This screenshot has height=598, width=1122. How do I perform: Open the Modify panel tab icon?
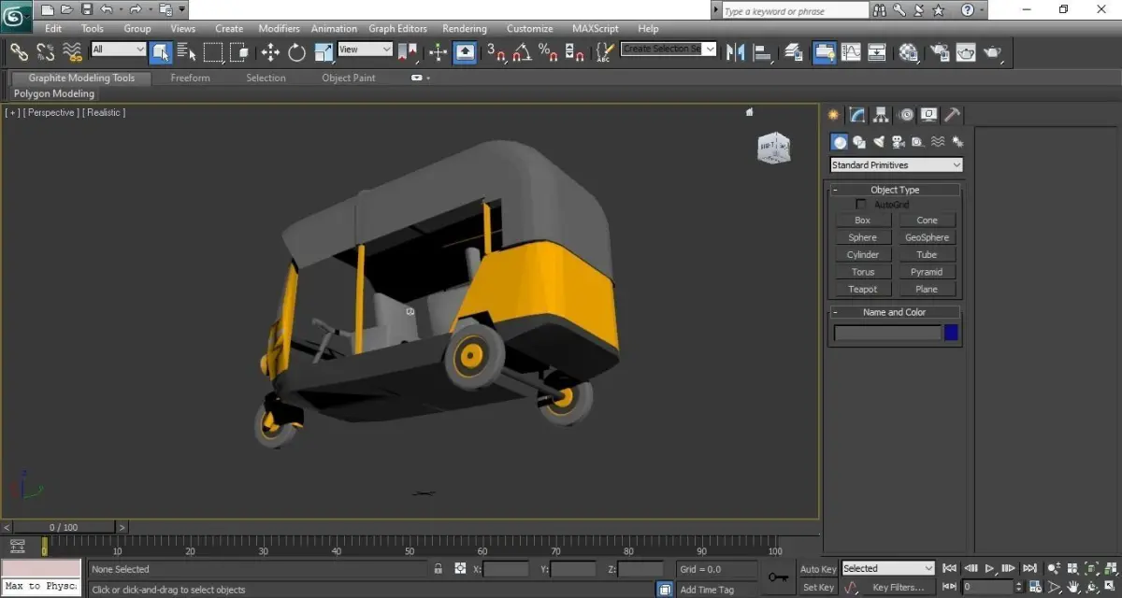tap(857, 115)
